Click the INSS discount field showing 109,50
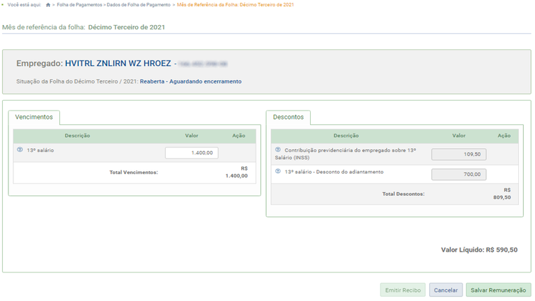Viewport: 535px width, 301px height. coord(458,154)
